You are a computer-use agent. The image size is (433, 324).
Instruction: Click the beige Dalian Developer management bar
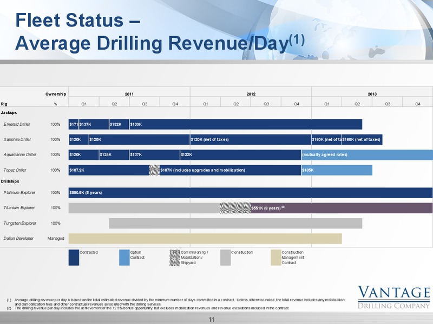click(205, 239)
